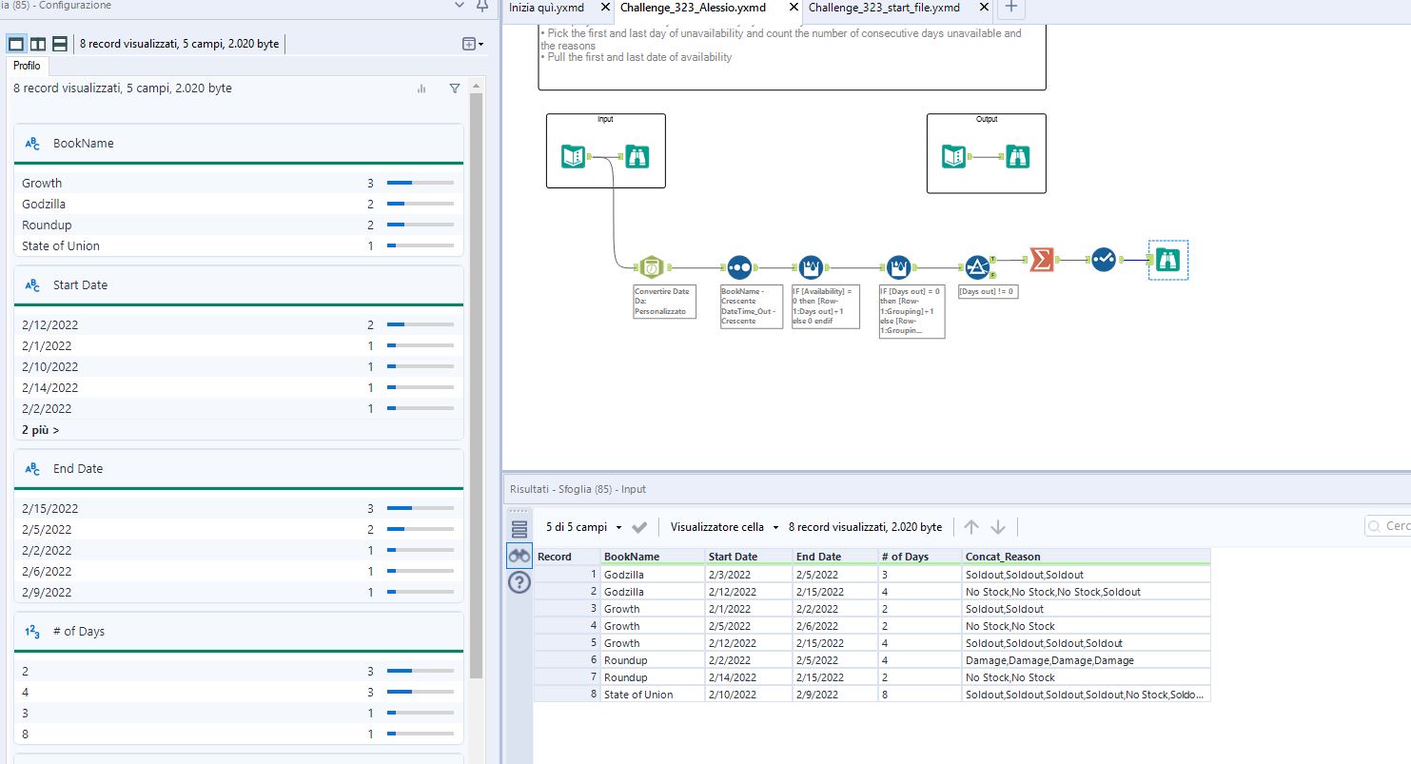
Task: Select the orange Summarize sigma tool
Action: tap(1043, 260)
